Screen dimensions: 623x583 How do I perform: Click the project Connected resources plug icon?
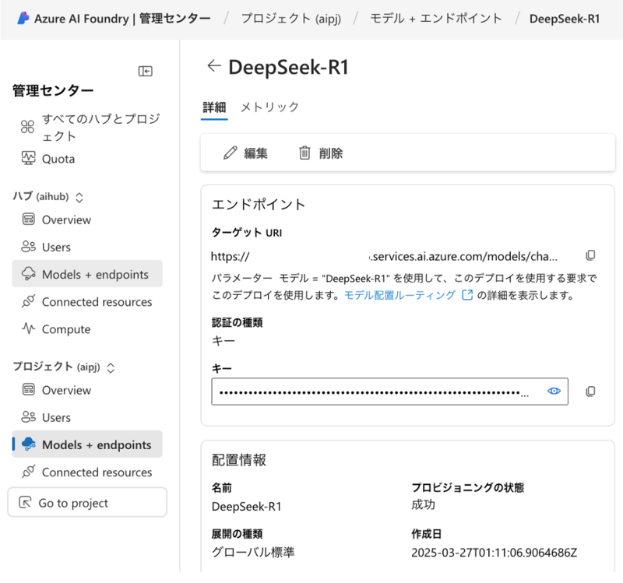pos(28,472)
